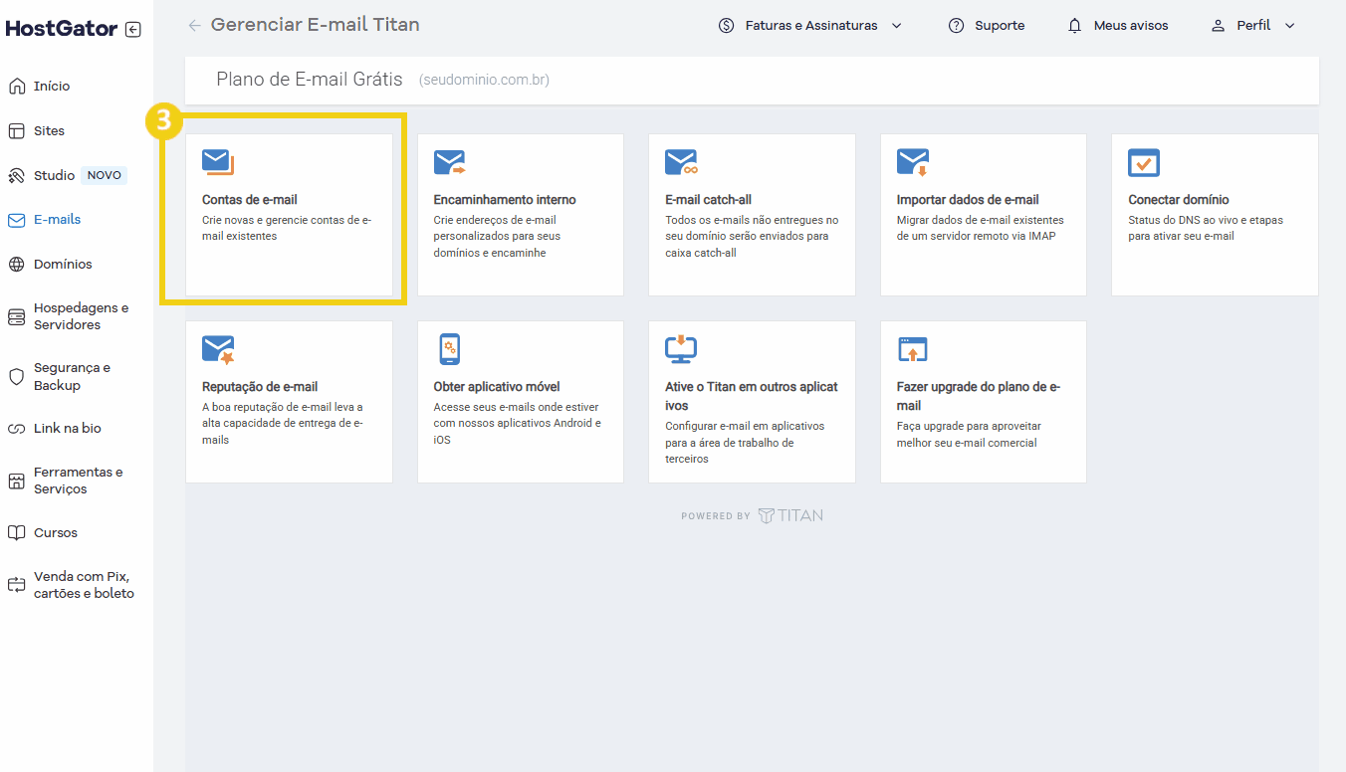Open the Início menu item

pos(52,87)
